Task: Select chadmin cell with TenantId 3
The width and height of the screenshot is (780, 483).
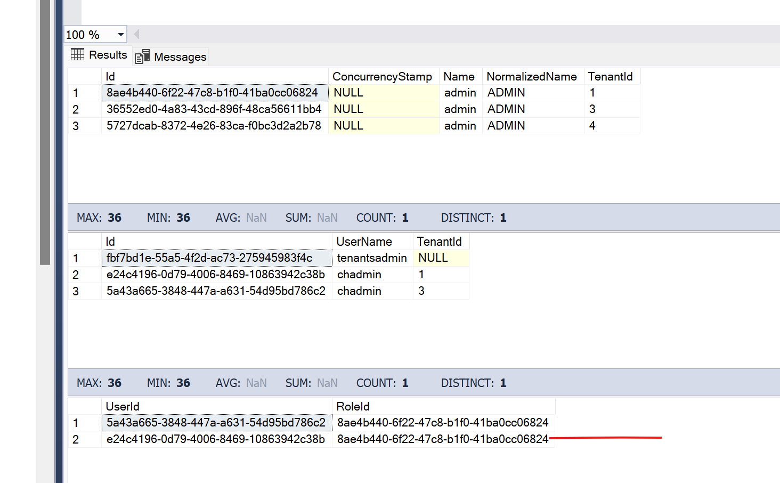Action: click(372, 291)
